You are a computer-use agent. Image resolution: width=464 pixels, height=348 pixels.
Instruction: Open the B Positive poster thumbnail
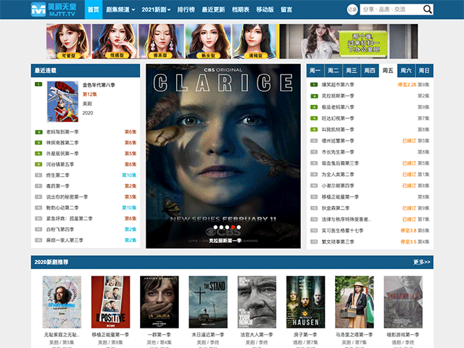click(x=110, y=302)
